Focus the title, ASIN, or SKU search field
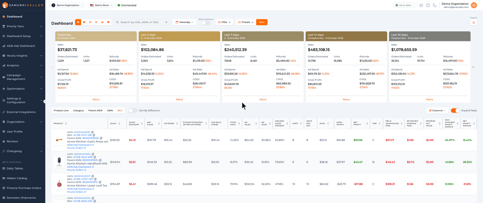 (x=142, y=22)
